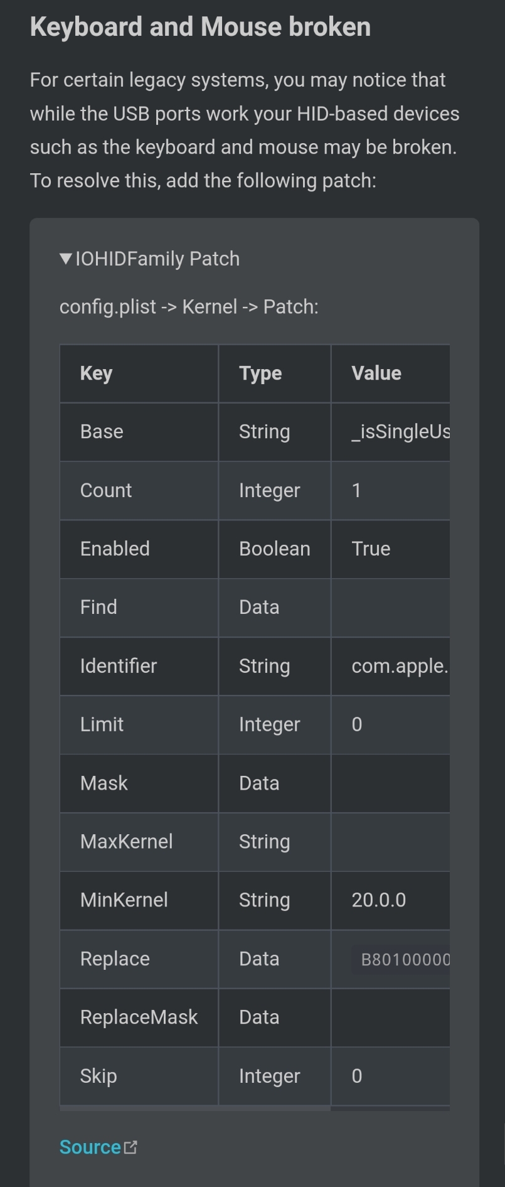Click the external link icon beside Source
Image resolution: width=505 pixels, height=1187 pixels.
pos(130,1147)
